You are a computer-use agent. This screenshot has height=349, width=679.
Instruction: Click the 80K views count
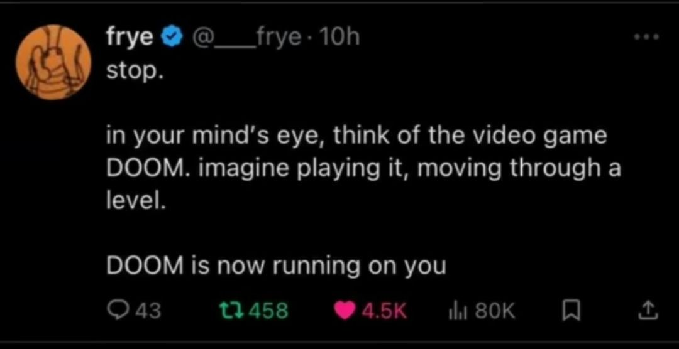point(495,311)
